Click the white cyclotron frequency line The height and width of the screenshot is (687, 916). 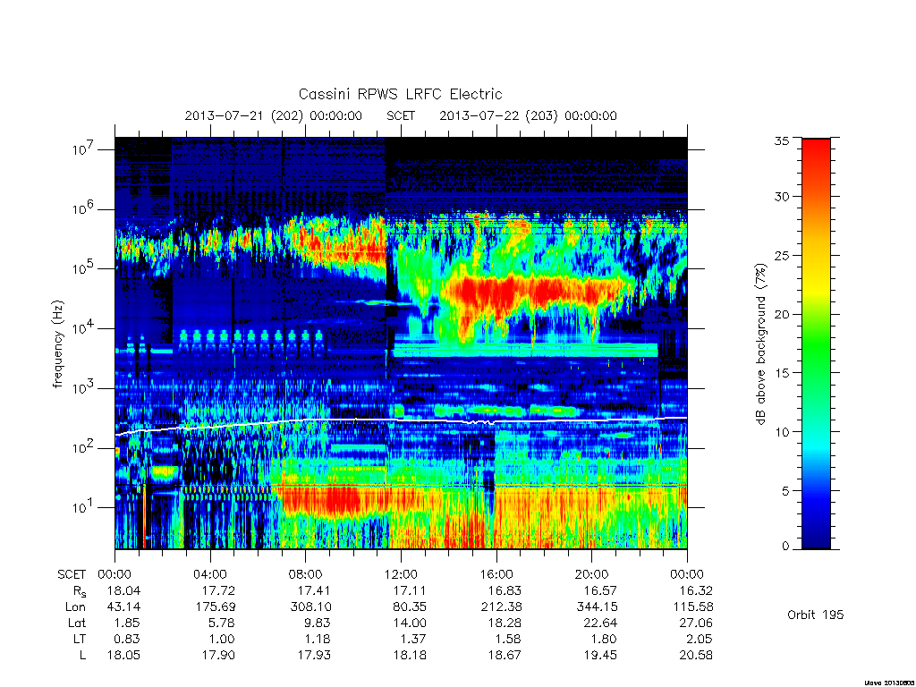[x=401, y=420]
